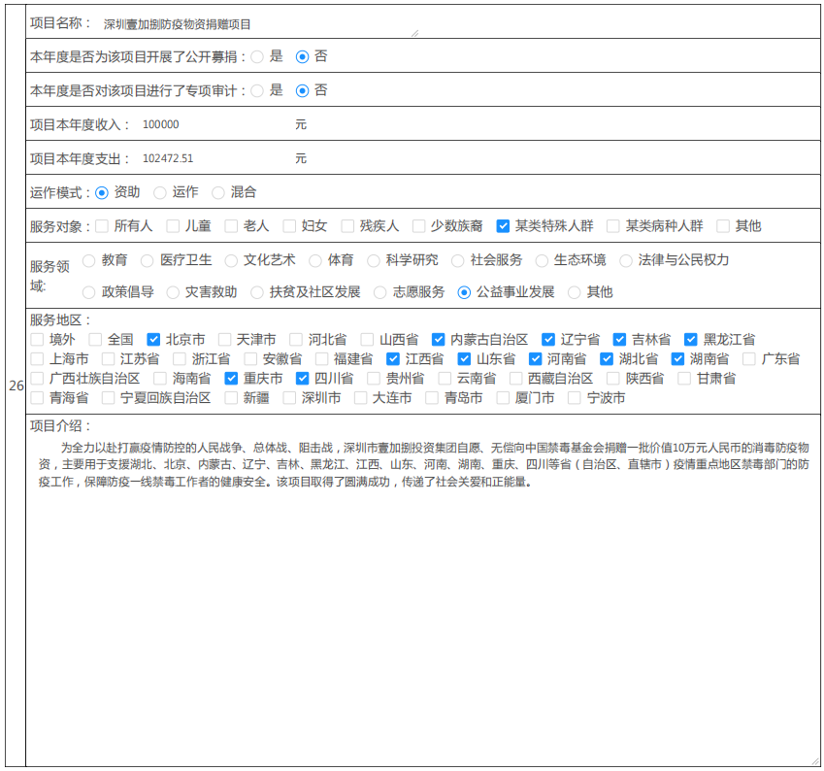Check the 全国 region checkbox
Image resolution: width=824 pixels, height=771 pixels.
pyautogui.click(x=95, y=340)
